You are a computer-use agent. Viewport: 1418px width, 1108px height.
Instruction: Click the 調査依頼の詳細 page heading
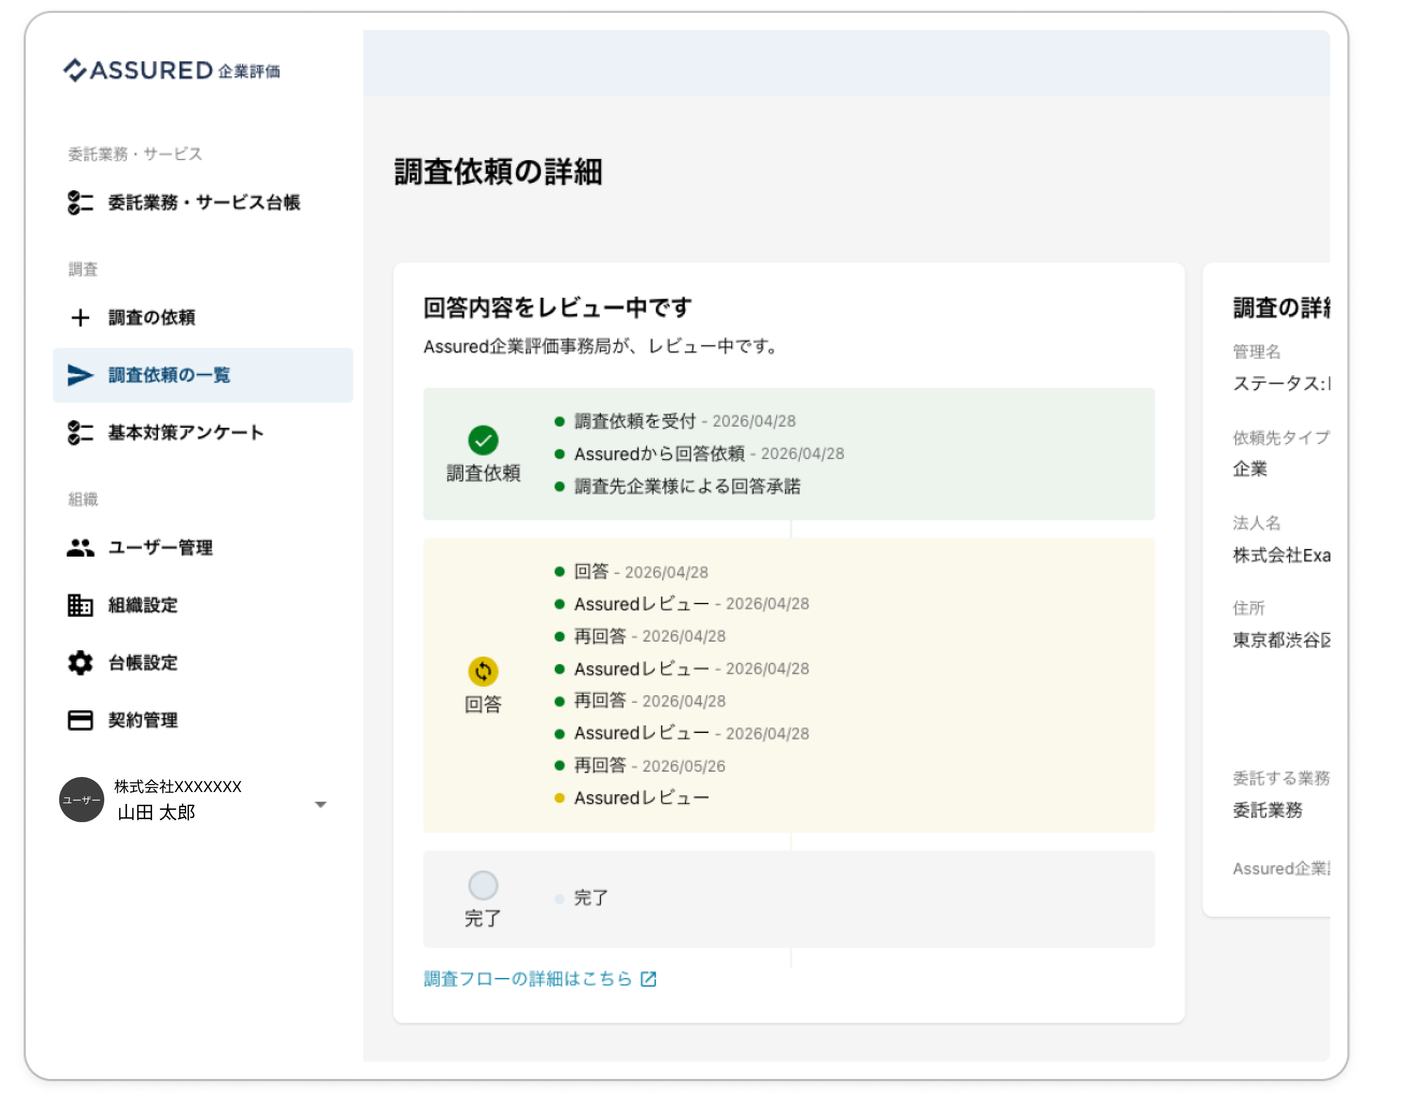[x=499, y=172]
